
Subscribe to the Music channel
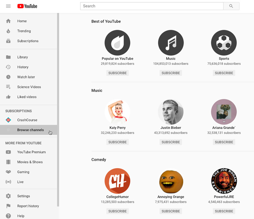point(171,73)
